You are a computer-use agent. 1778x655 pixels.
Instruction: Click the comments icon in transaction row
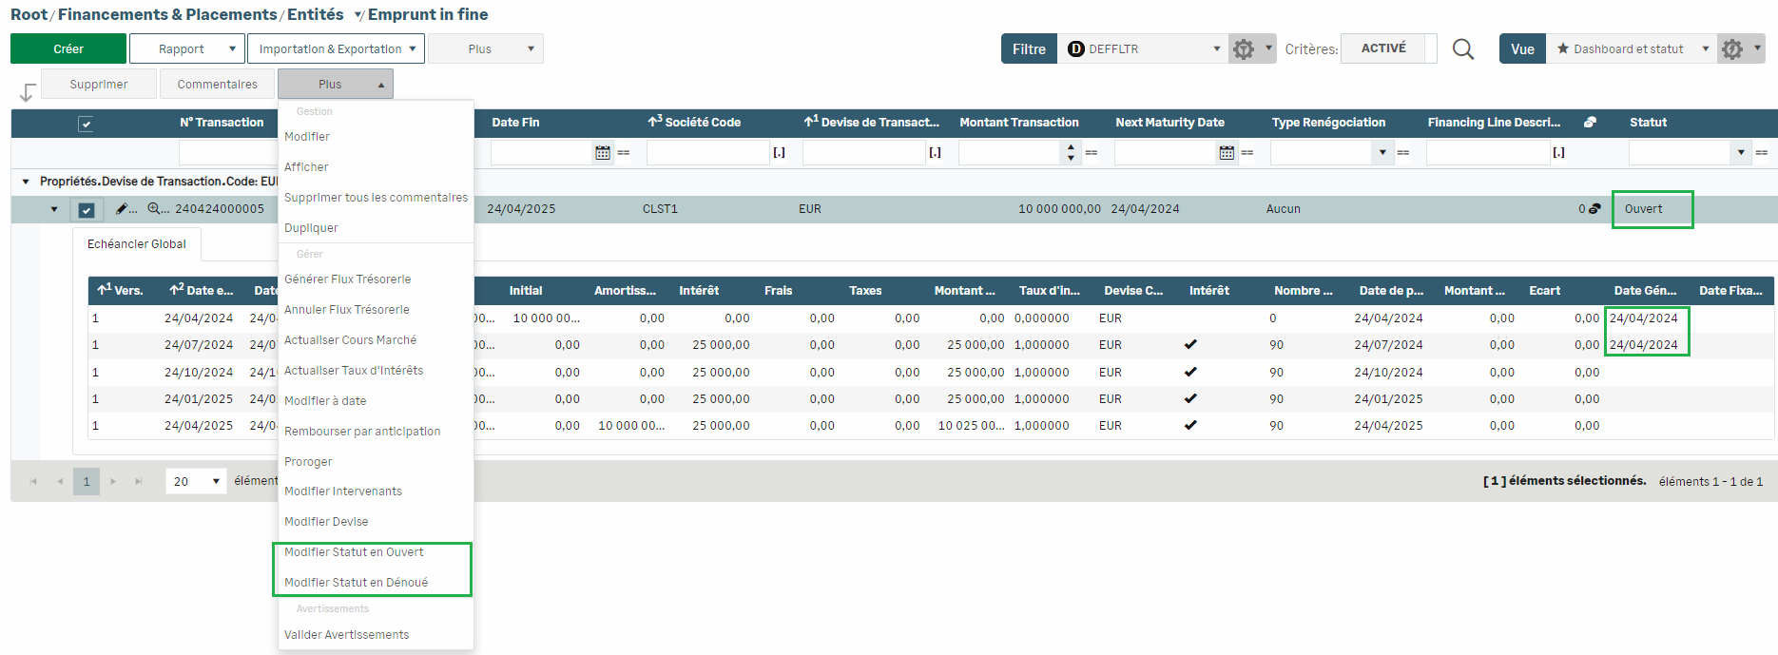(x=1594, y=209)
